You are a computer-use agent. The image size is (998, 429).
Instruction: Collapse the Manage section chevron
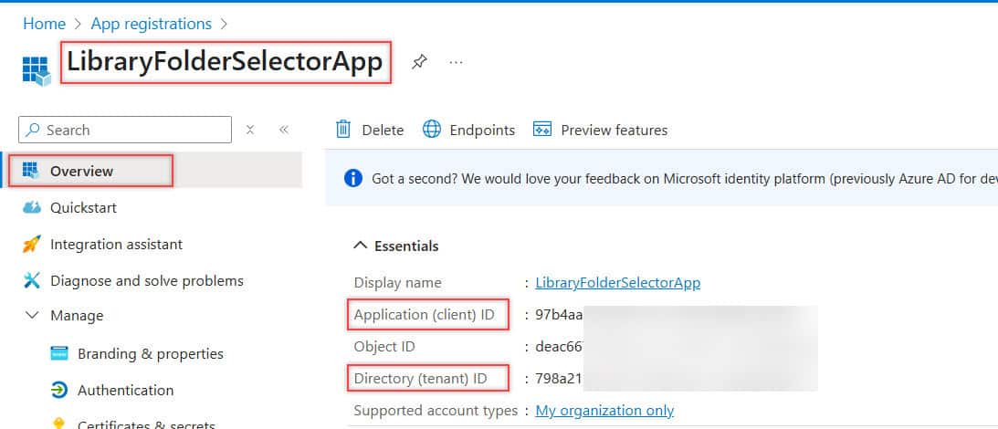click(x=31, y=316)
